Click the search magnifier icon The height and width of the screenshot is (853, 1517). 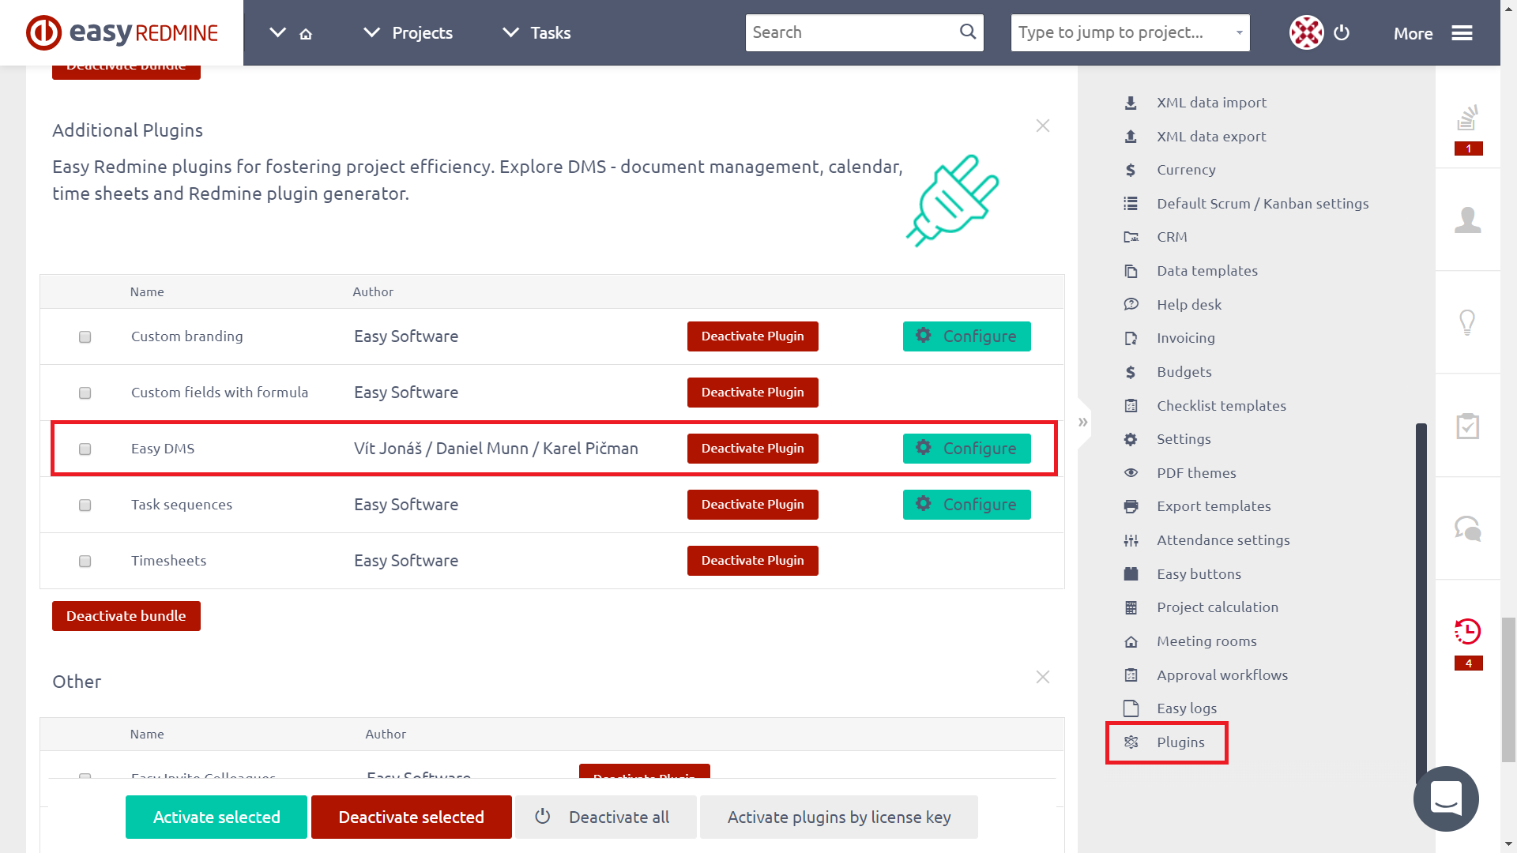coord(967,32)
